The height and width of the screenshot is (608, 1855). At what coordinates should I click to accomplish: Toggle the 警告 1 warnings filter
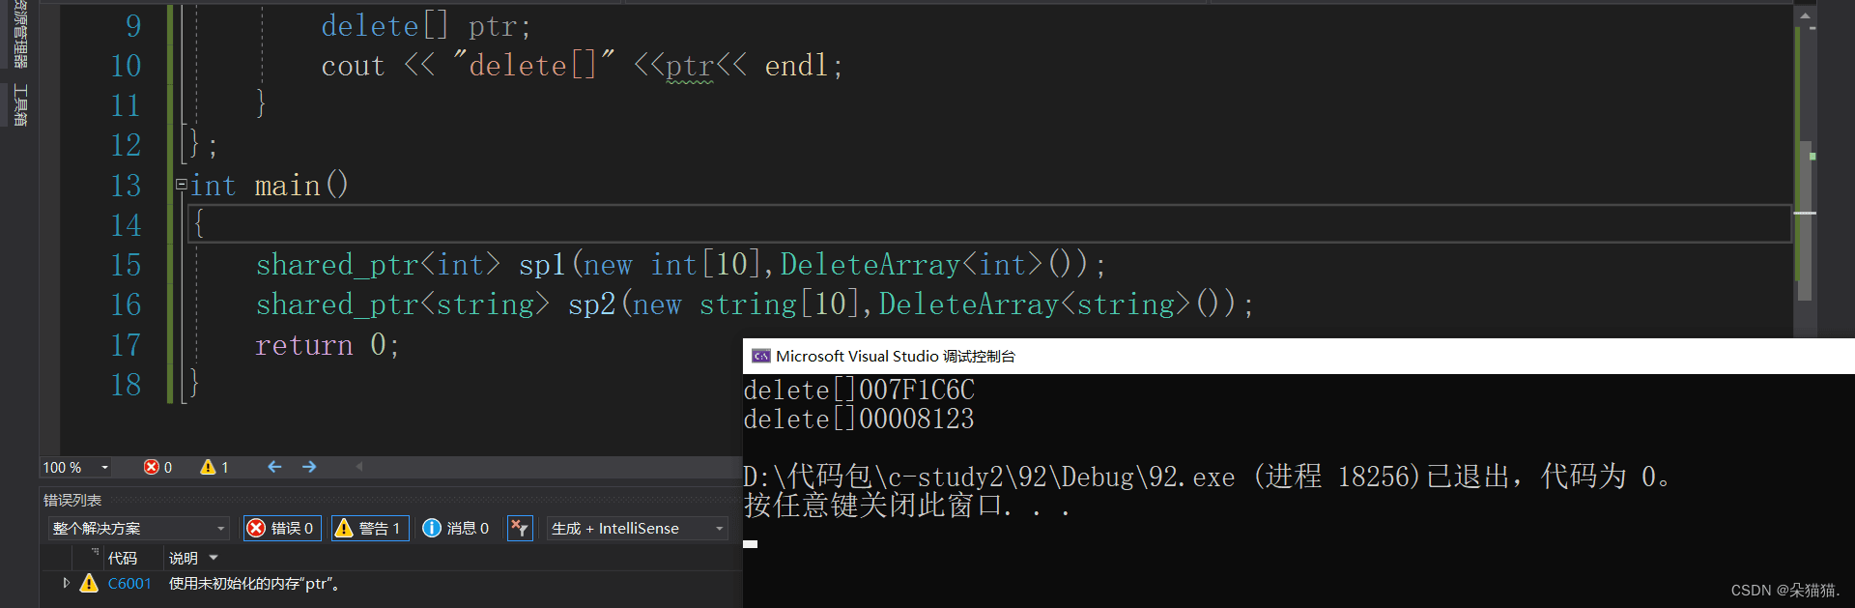(370, 528)
